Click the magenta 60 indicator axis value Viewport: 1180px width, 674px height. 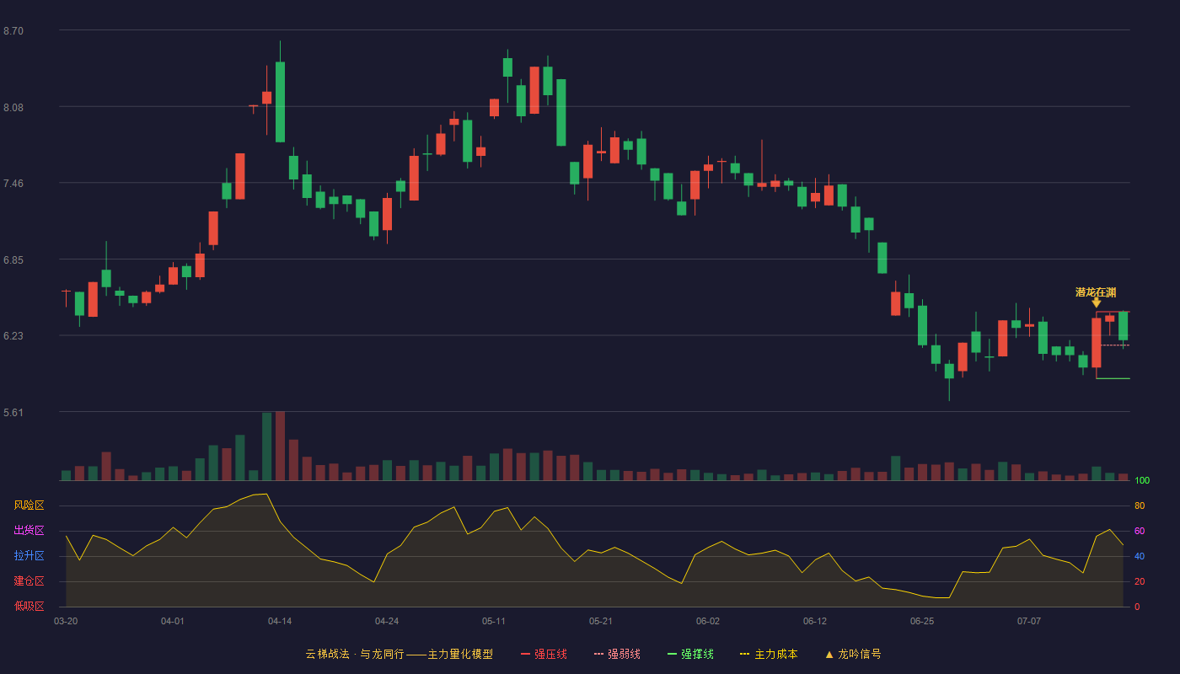[x=1140, y=531]
